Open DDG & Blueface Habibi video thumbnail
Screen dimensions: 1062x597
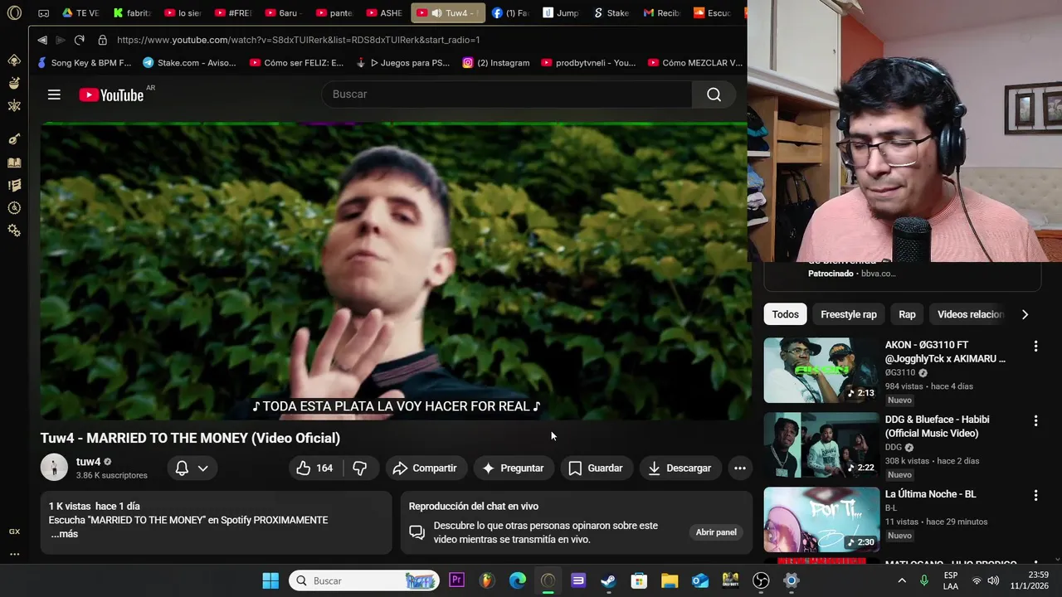click(821, 444)
